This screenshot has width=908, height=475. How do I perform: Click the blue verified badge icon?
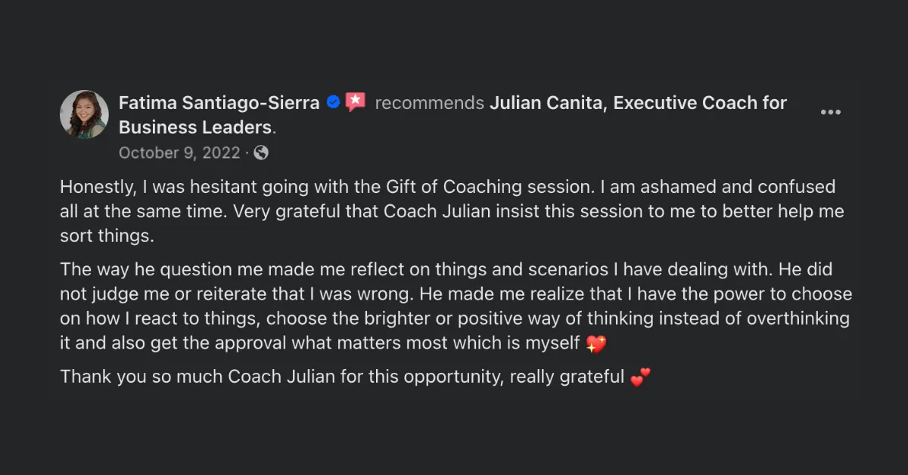tap(332, 103)
